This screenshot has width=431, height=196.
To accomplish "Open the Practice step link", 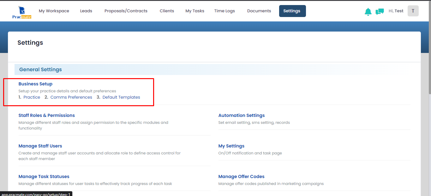I will point(32,97).
